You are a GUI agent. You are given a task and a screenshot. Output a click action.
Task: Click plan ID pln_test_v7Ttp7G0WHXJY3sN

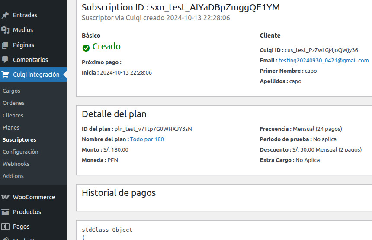153,129
